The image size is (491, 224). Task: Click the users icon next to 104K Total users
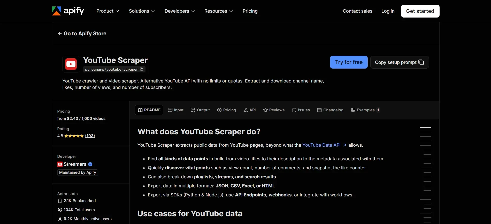click(x=60, y=210)
